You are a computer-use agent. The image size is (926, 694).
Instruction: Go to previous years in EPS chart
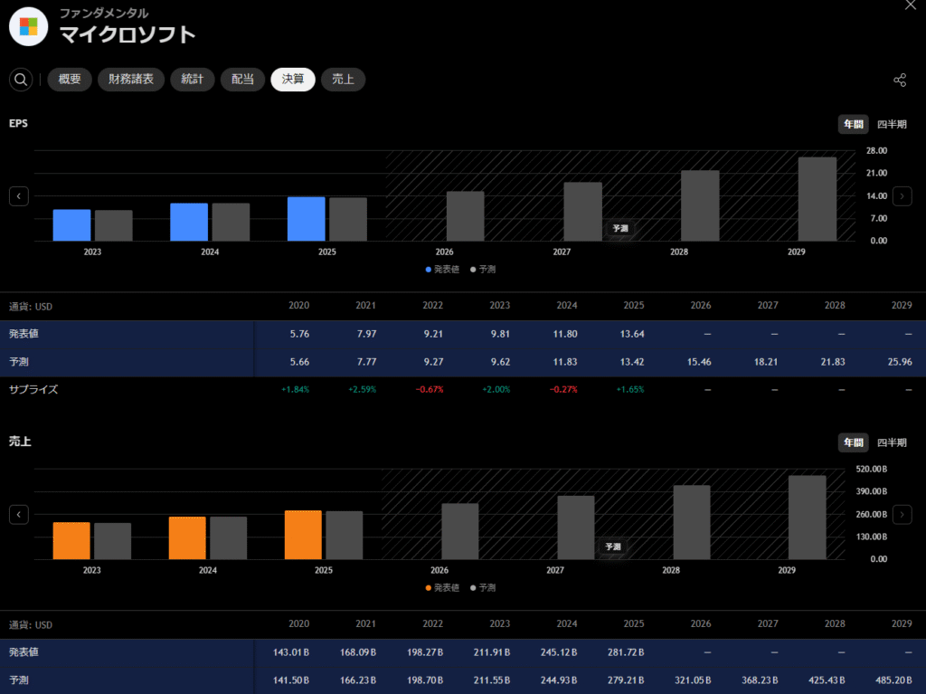coord(19,196)
